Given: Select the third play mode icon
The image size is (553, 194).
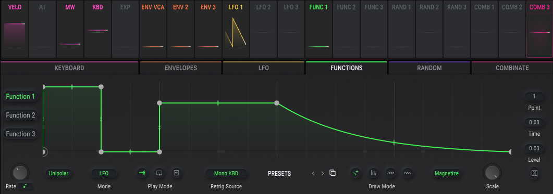Looking at the screenshot, I should tap(176, 173).
